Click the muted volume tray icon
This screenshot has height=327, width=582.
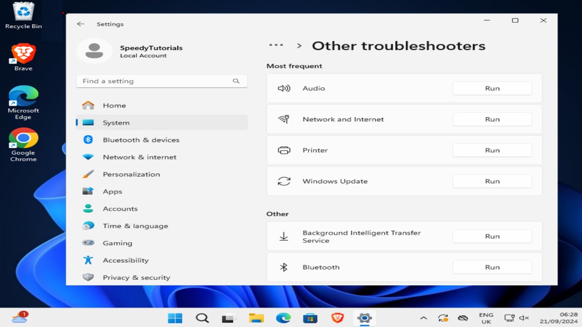(524, 318)
